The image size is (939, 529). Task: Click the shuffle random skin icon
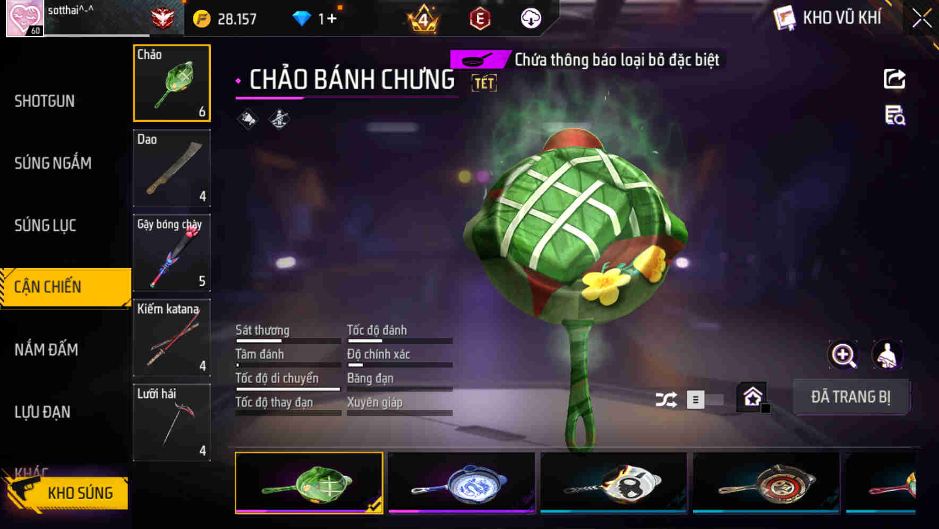666,399
